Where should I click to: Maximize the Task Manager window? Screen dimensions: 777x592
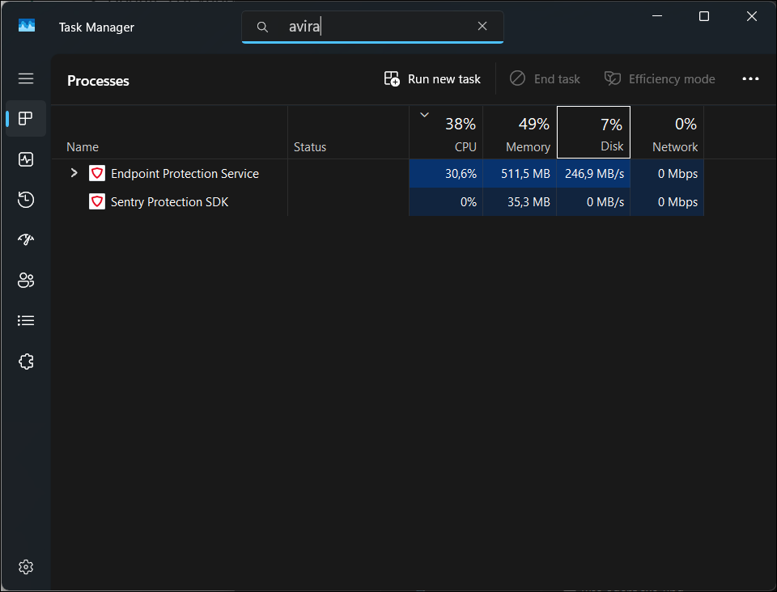[x=703, y=16]
